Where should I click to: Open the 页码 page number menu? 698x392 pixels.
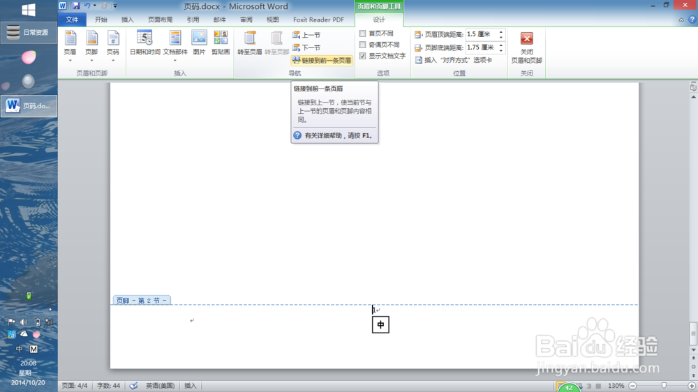112,46
